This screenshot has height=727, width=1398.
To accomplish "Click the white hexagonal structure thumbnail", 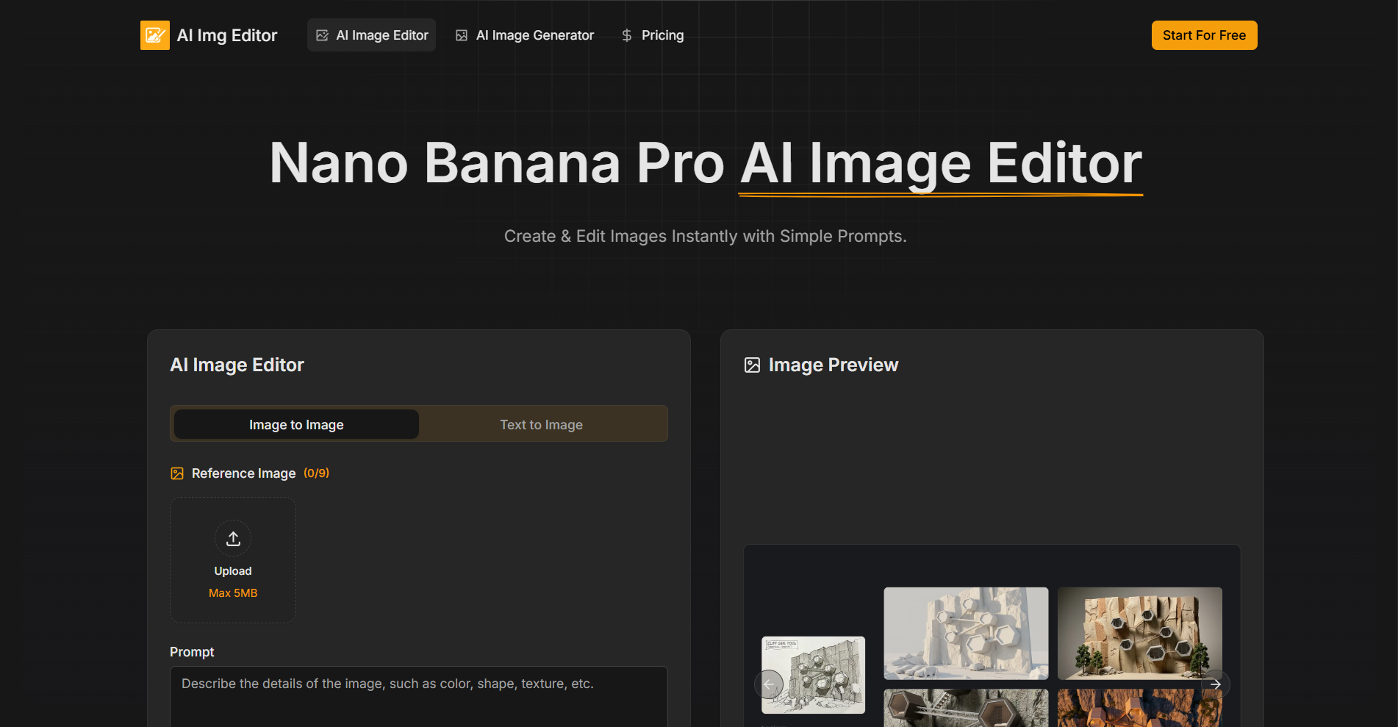I will 965,633.
